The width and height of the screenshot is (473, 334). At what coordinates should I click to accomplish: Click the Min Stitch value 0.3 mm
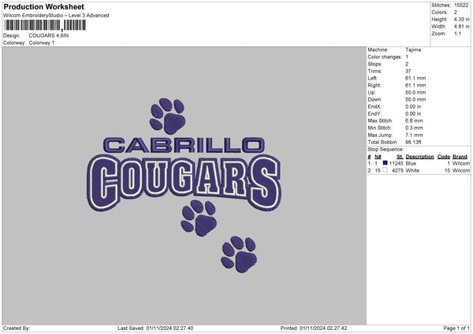pyautogui.click(x=414, y=128)
